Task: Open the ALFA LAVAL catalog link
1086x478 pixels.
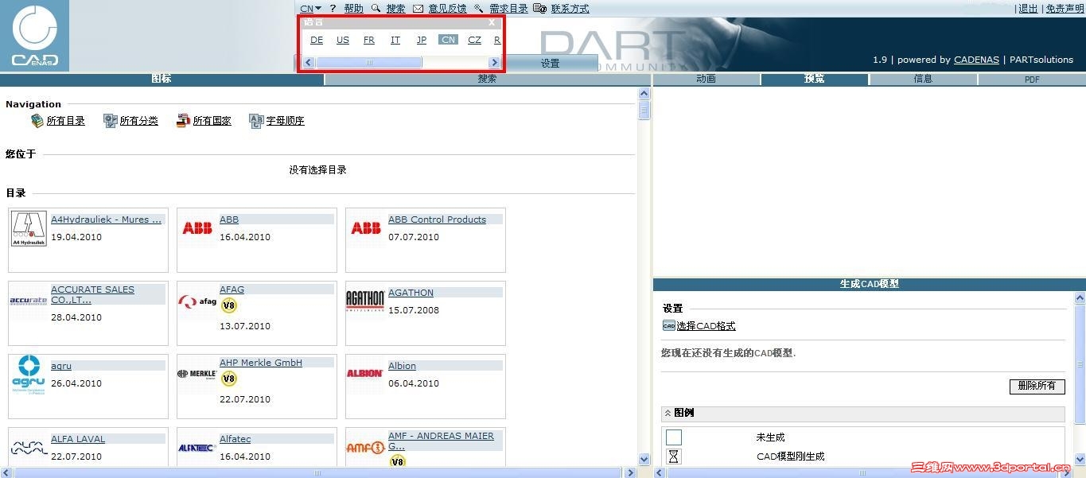Action: [x=78, y=439]
